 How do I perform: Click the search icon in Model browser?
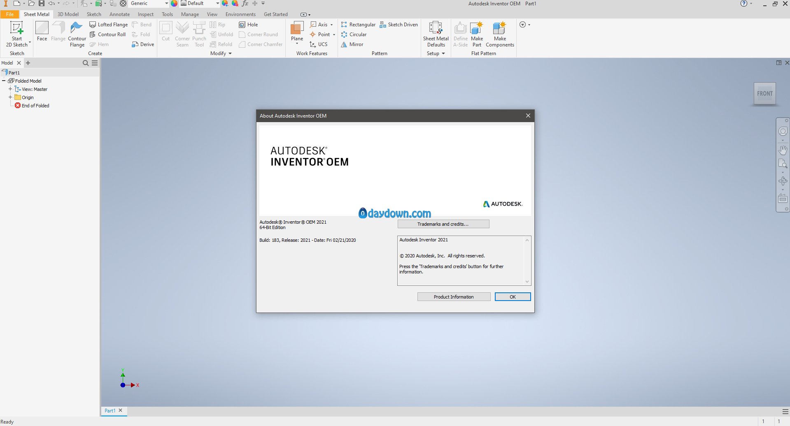[86, 63]
